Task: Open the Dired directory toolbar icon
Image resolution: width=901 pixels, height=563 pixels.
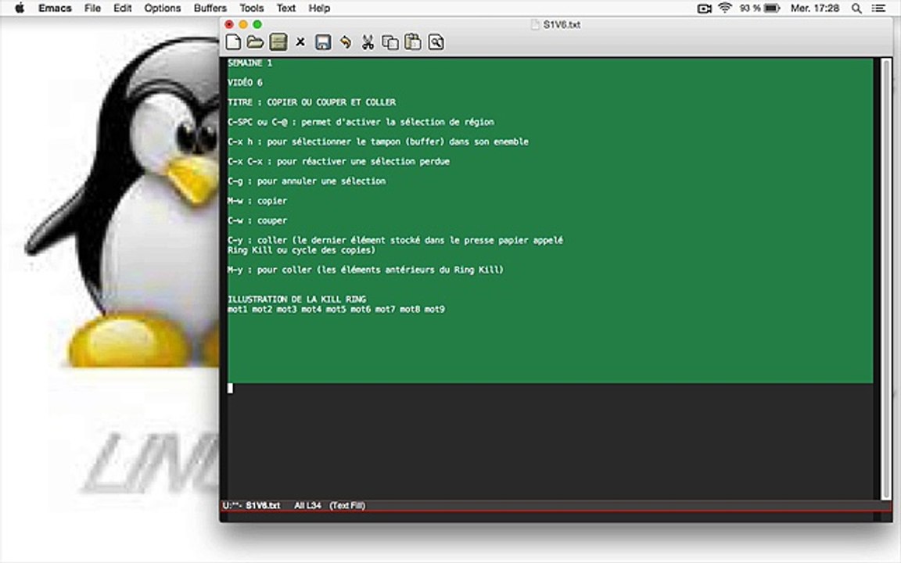Action: pos(278,42)
